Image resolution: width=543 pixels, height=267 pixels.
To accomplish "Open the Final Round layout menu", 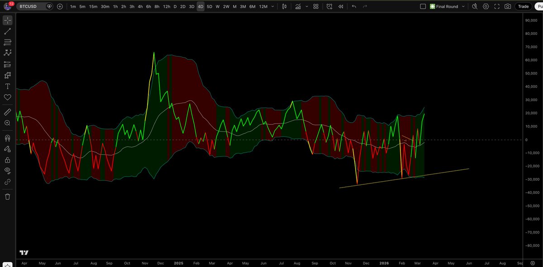I will click(x=447, y=6).
